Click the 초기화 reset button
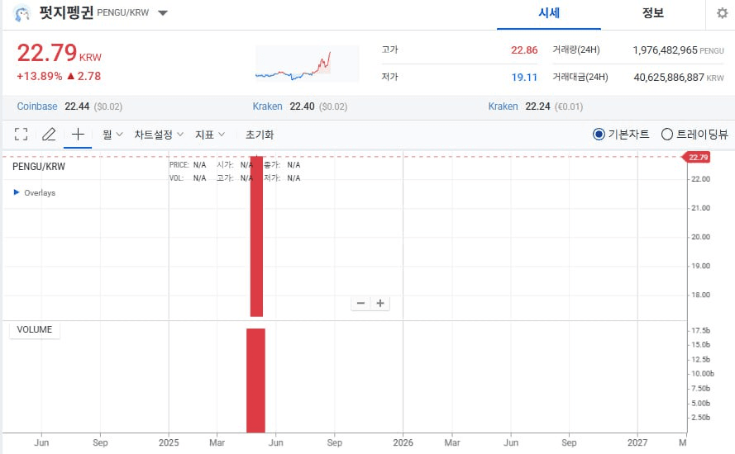 260,135
